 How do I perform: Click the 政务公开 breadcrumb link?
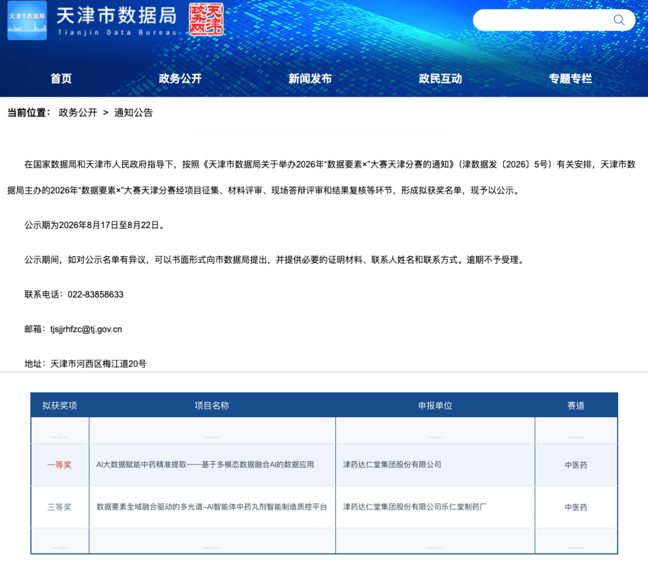(x=77, y=112)
